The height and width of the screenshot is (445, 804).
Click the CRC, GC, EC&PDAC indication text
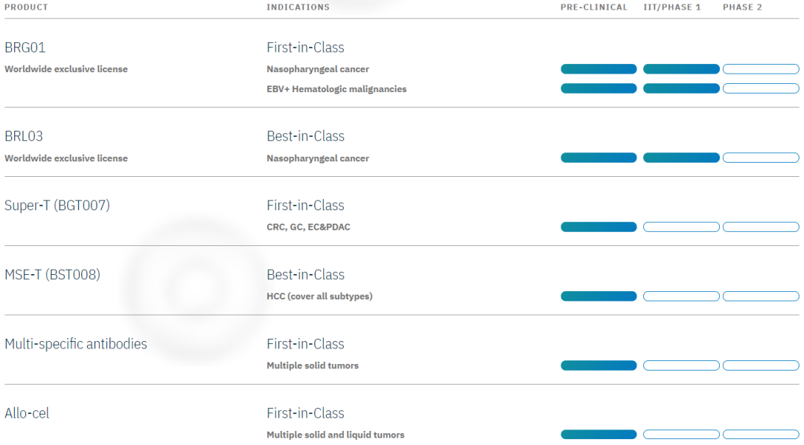[308, 227]
